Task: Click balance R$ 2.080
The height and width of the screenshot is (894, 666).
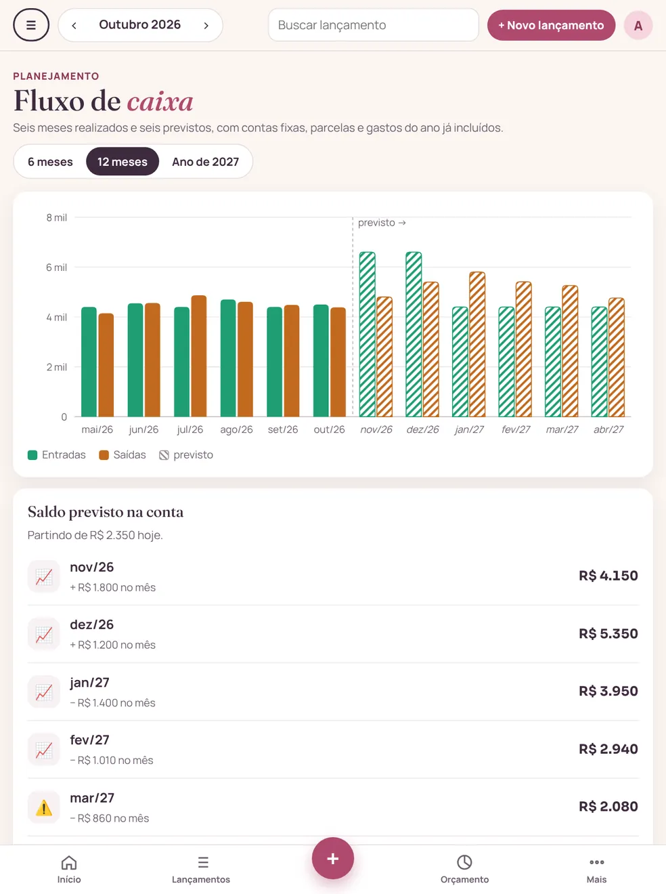Action: 608,807
